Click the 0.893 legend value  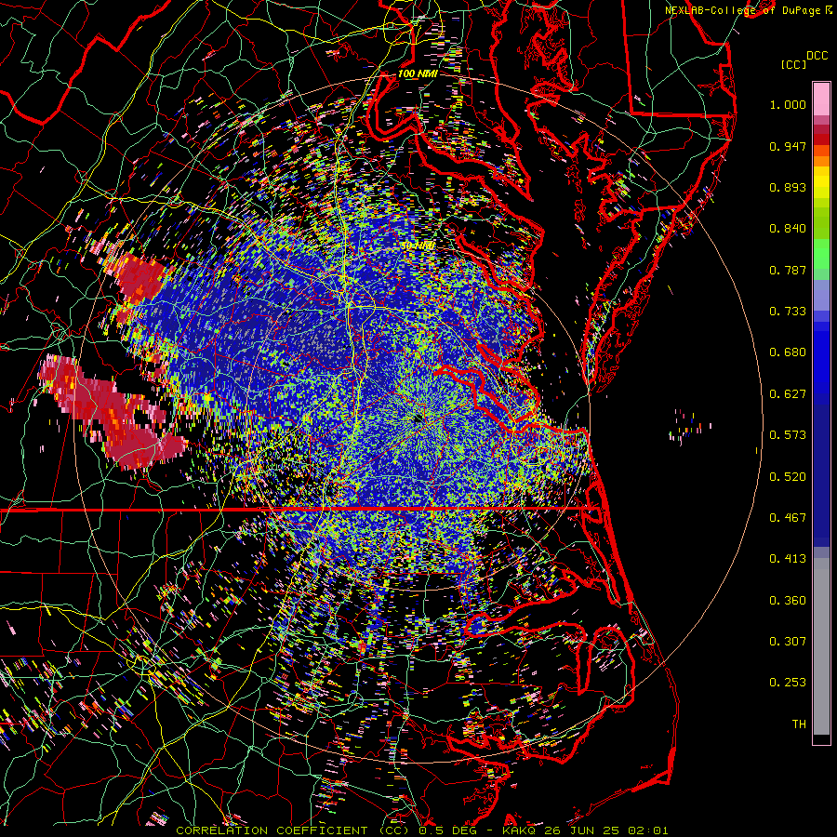[x=788, y=187]
